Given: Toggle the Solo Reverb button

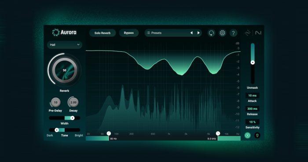Looking at the screenshot, I should [103, 33].
